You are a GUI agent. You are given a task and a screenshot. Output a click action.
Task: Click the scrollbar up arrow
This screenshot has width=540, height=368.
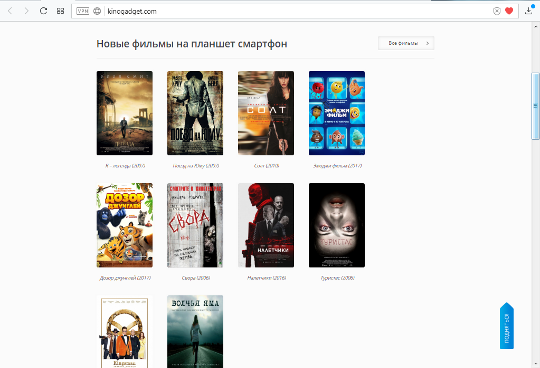[x=536, y=26]
